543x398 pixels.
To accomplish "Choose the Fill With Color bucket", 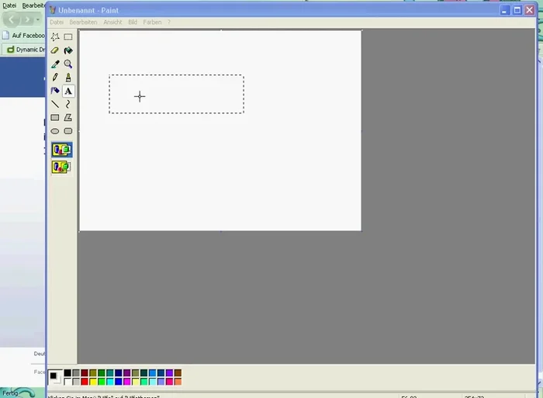I will [x=68, y=50].
